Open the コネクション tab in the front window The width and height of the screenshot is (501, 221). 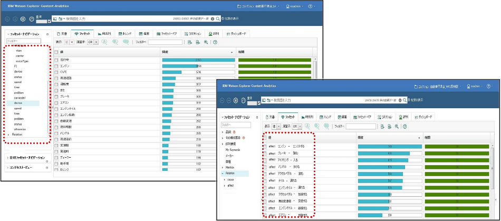coord(384,117)
